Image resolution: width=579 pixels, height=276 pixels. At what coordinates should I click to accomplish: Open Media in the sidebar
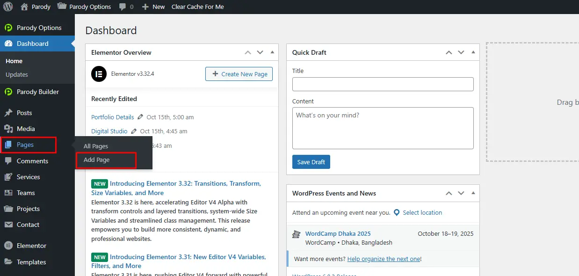26,129
